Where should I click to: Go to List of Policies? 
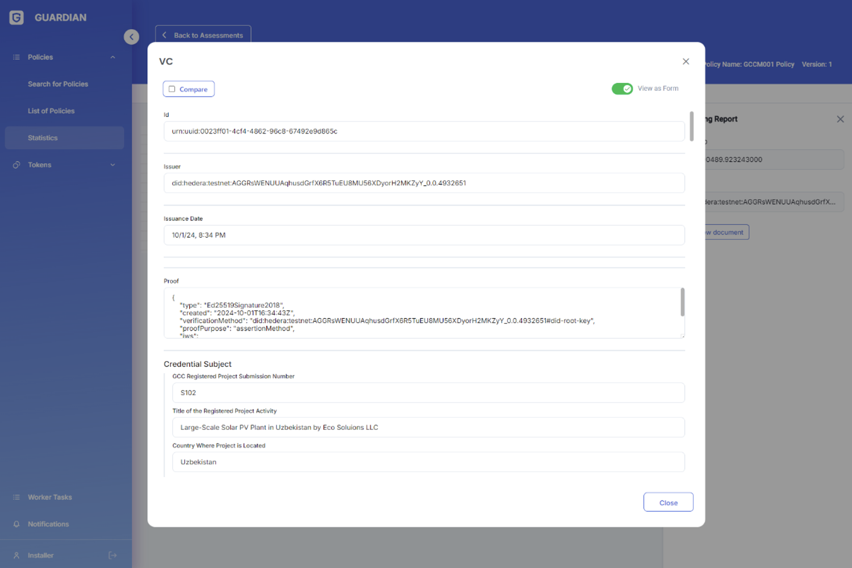click(51, 111)
